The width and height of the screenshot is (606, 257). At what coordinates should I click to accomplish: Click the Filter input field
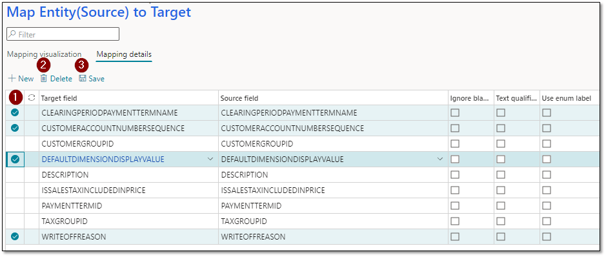click(63, 34)
